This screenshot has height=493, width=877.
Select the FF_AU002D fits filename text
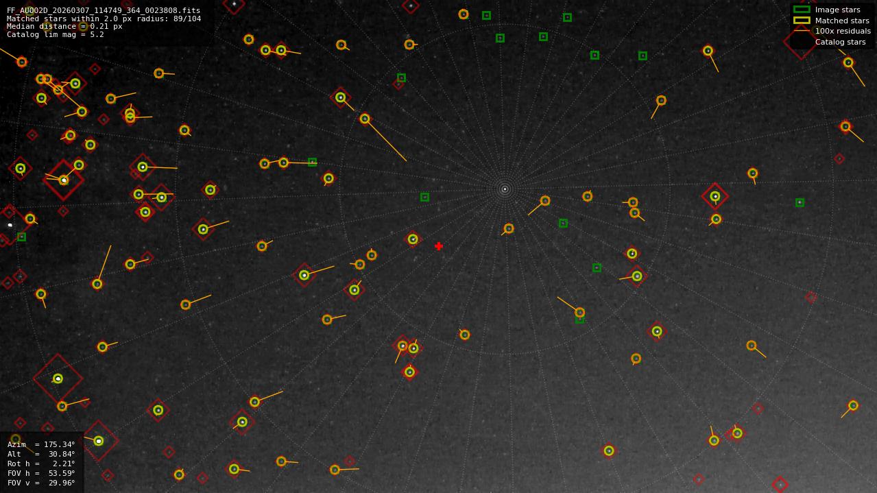[x=104, y=10]
